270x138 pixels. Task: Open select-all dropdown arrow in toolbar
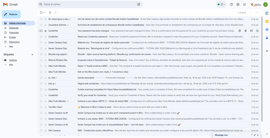[44, 13]
